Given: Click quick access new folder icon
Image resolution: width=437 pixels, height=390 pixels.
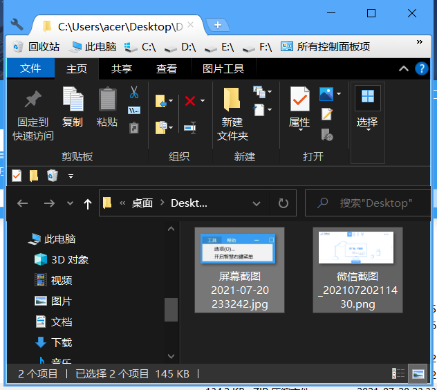Looking at the screenshot, I should pyautogui.click(x=34, y=176).
